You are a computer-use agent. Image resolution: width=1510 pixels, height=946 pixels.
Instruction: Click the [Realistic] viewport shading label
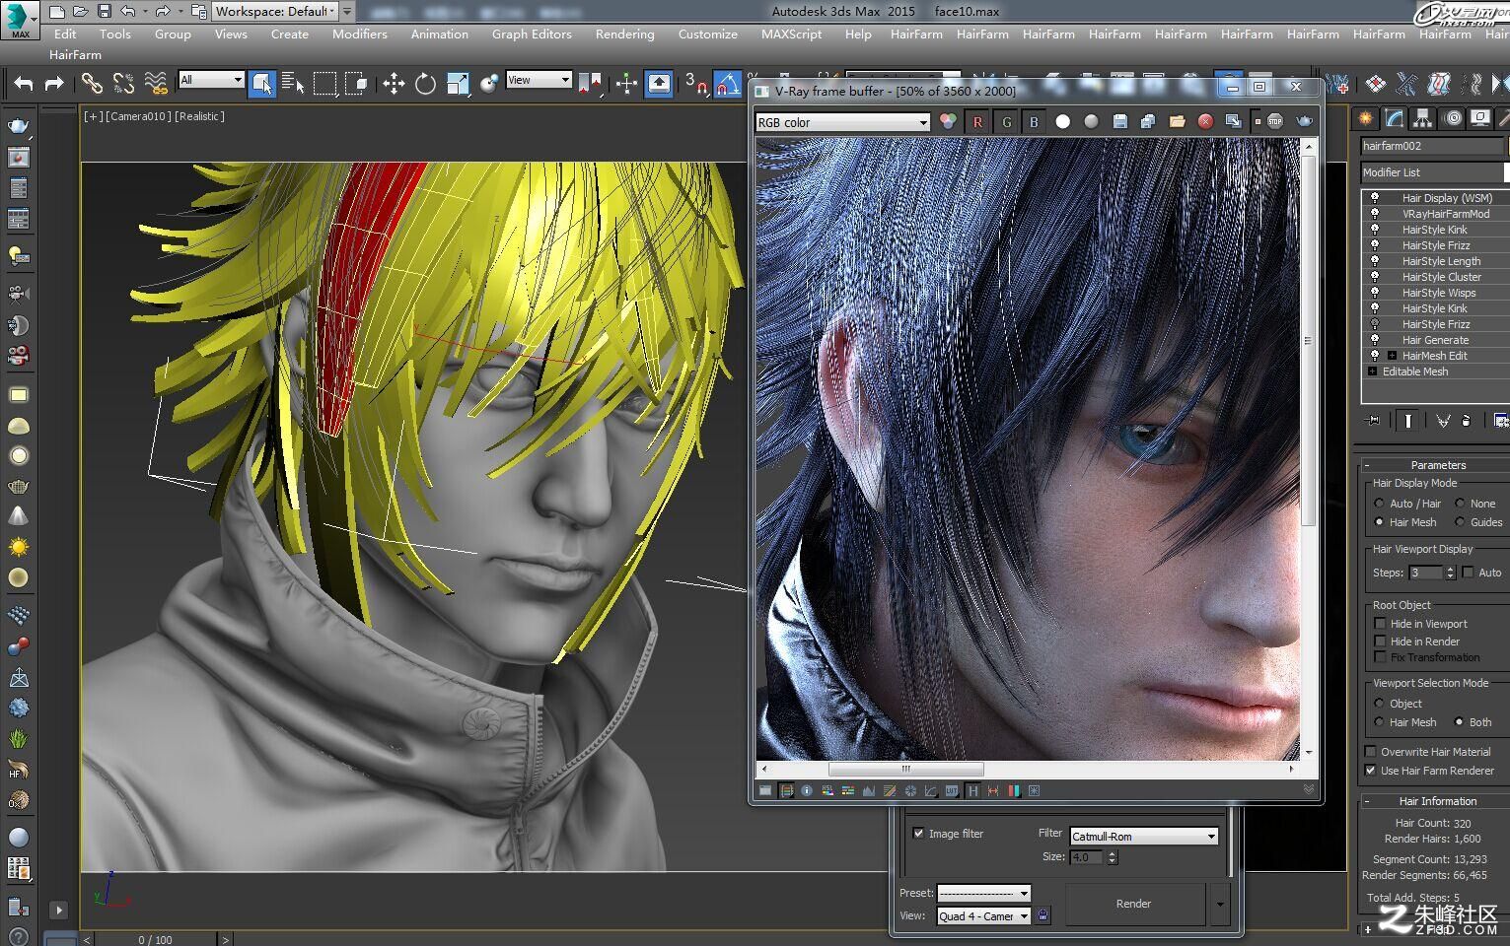pyautogui.click(x=200, y=116)
